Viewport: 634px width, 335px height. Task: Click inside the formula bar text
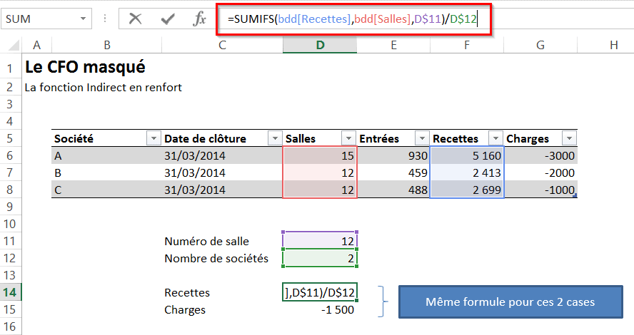(x=357, y=19)
